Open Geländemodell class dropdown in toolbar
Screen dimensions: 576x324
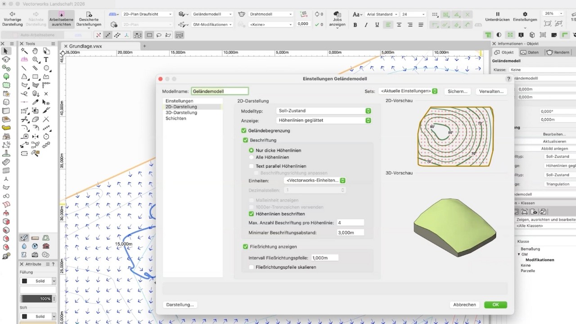(212, 14)
